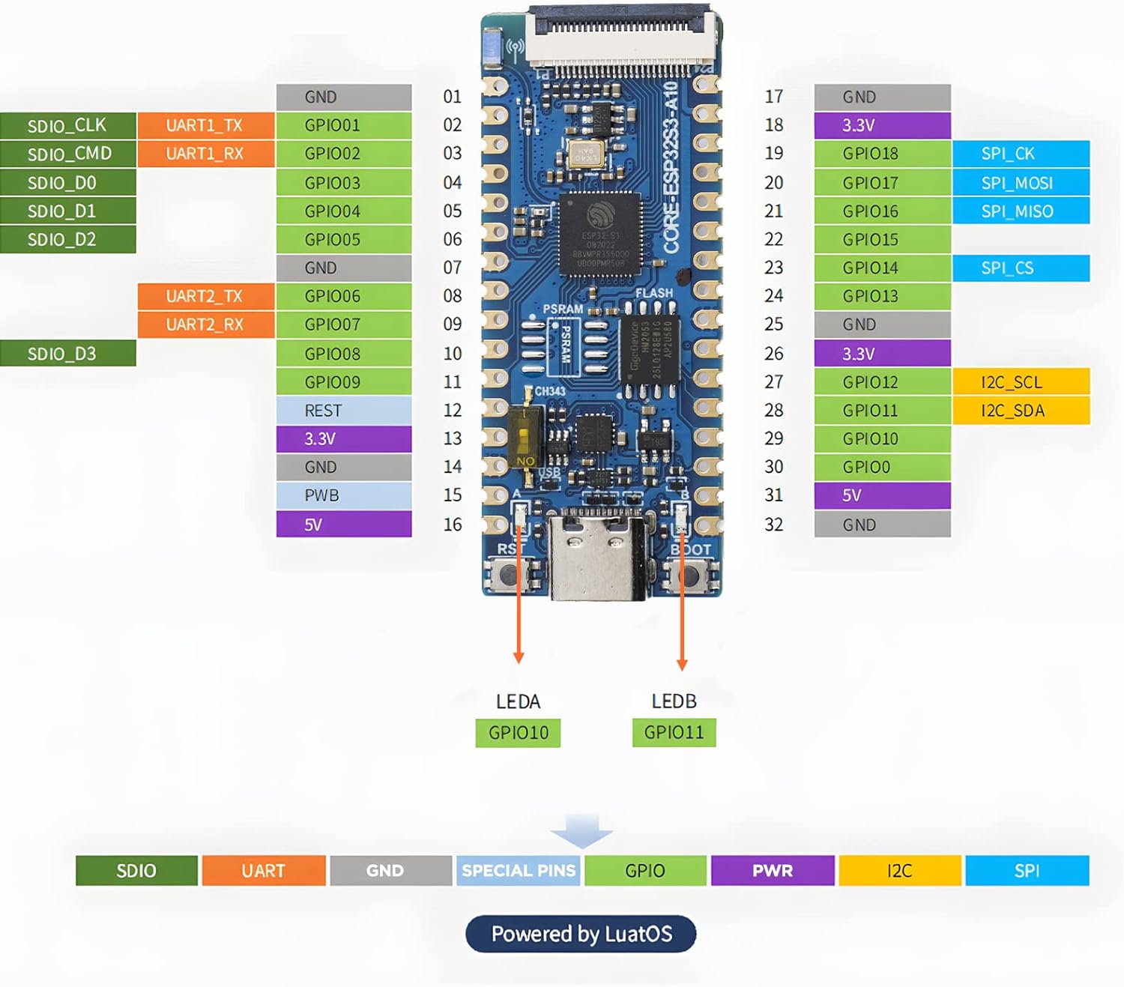1124x987 pixels.
Task: Select the UART2_TX label
Action: [206, 296]
